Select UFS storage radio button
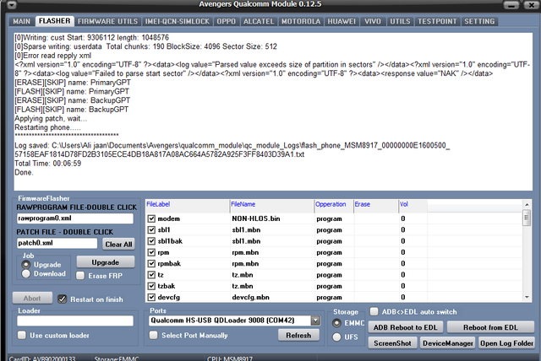 336,337
